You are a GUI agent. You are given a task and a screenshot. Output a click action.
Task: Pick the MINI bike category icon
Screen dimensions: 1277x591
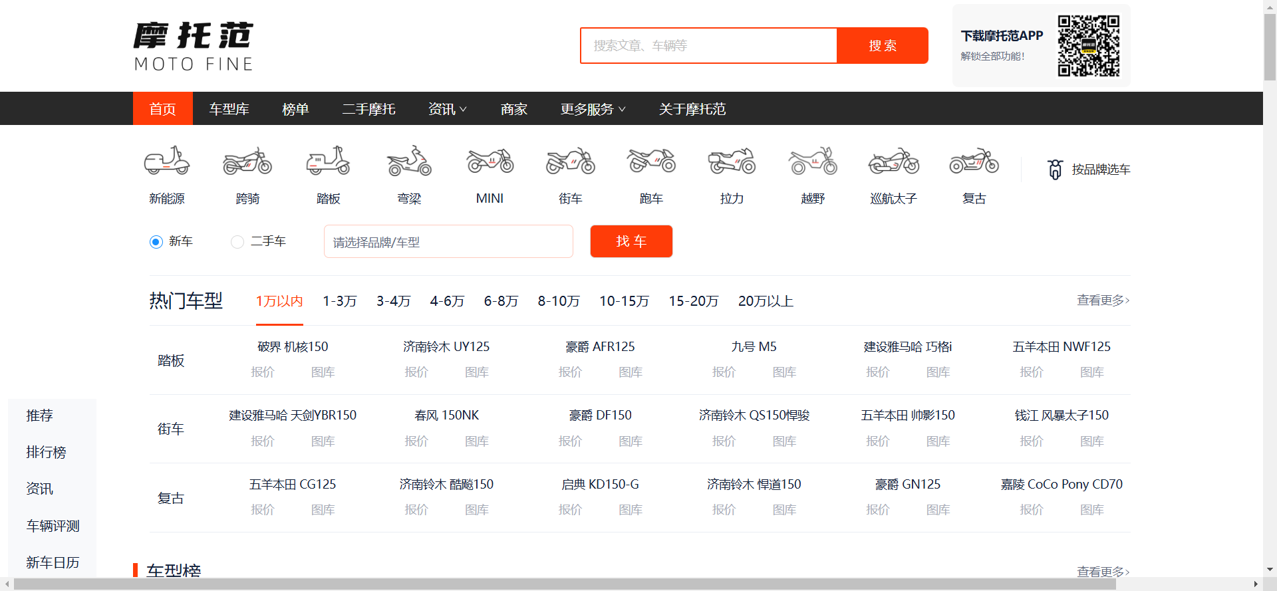click(490, 161)
